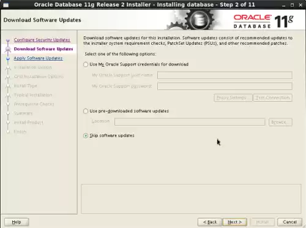Minimize the installer window
This screenshot has height=228, width=306.
[x=284, y=5]
